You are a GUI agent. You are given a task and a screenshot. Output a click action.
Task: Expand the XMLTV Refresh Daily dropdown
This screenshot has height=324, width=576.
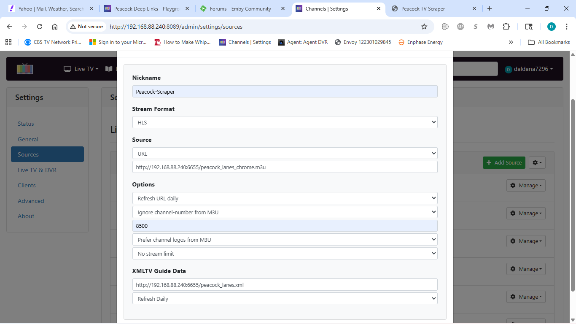click(x=285, y=299)
